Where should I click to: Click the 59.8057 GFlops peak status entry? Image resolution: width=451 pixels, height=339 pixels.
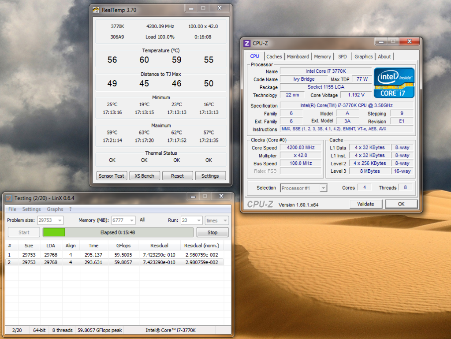tap(100, 330)
